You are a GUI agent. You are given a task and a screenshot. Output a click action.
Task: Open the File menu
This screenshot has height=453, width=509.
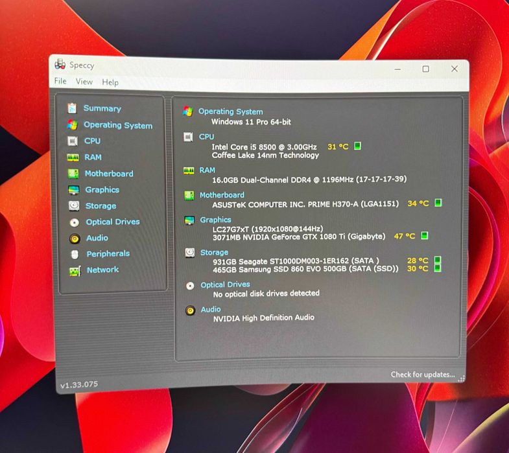[60, 81]
